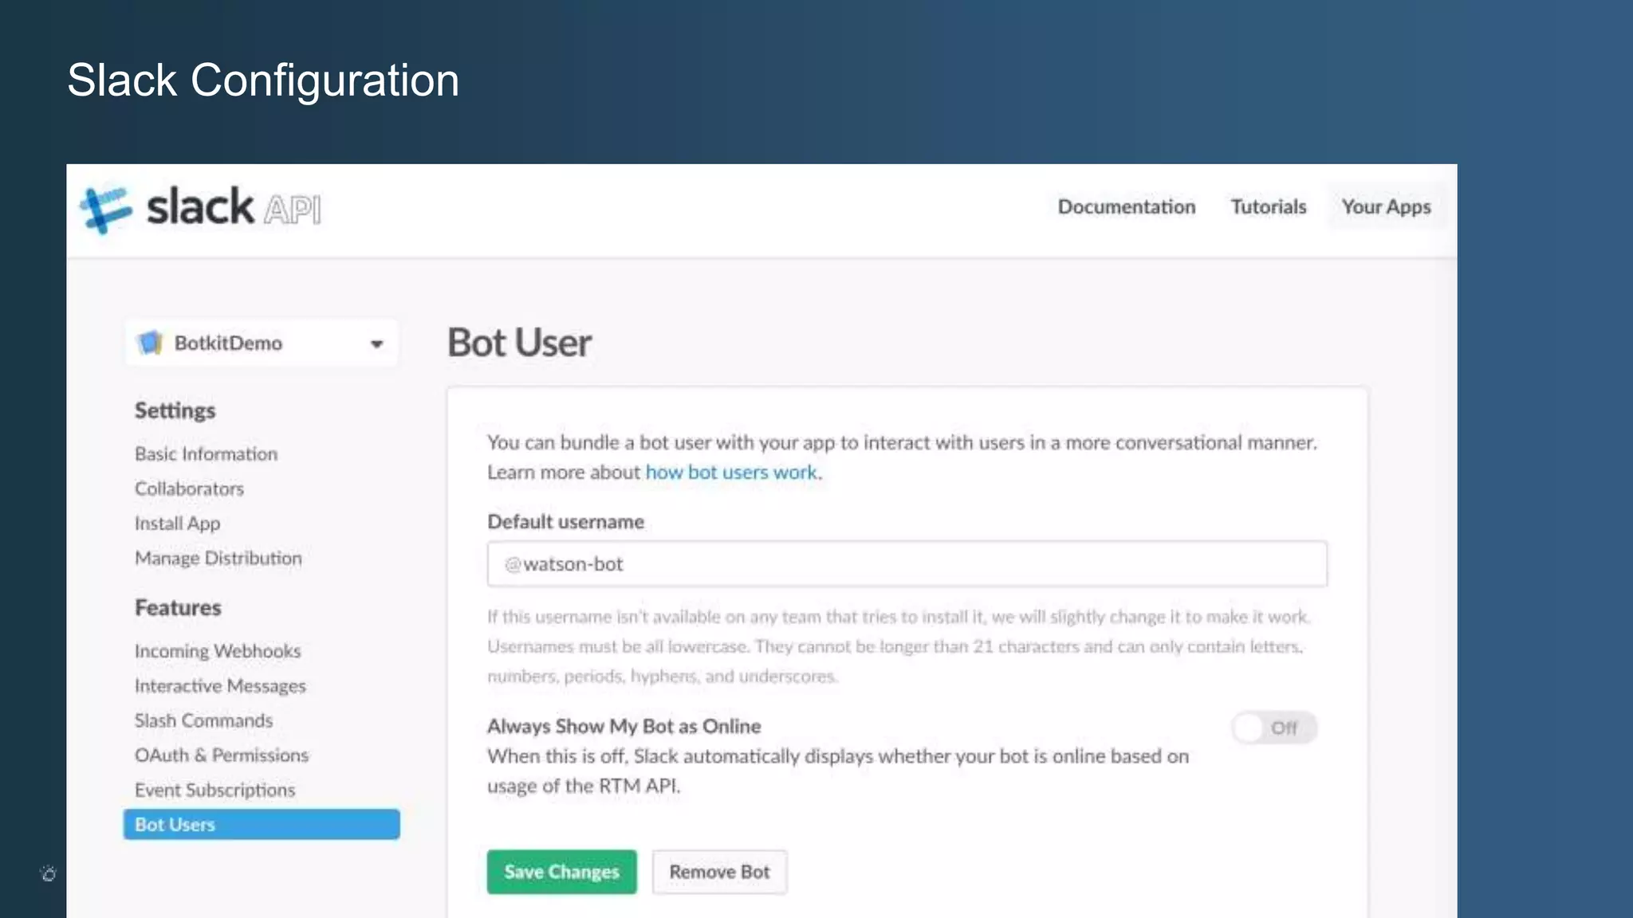Open the BotkitDemo app selector dropdown
1633x918 pixels.
pos(262,343)
